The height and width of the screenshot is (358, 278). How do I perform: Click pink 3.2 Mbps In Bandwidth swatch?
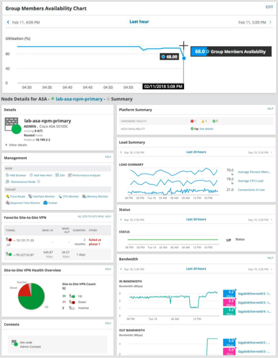(229, 302)
